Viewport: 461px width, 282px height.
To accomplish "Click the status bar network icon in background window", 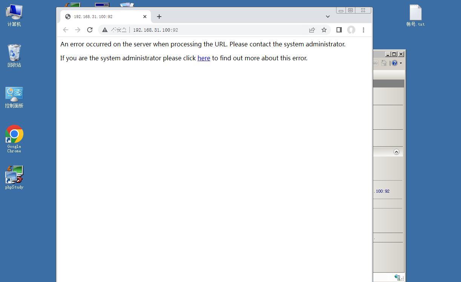I will pos(398,277).
